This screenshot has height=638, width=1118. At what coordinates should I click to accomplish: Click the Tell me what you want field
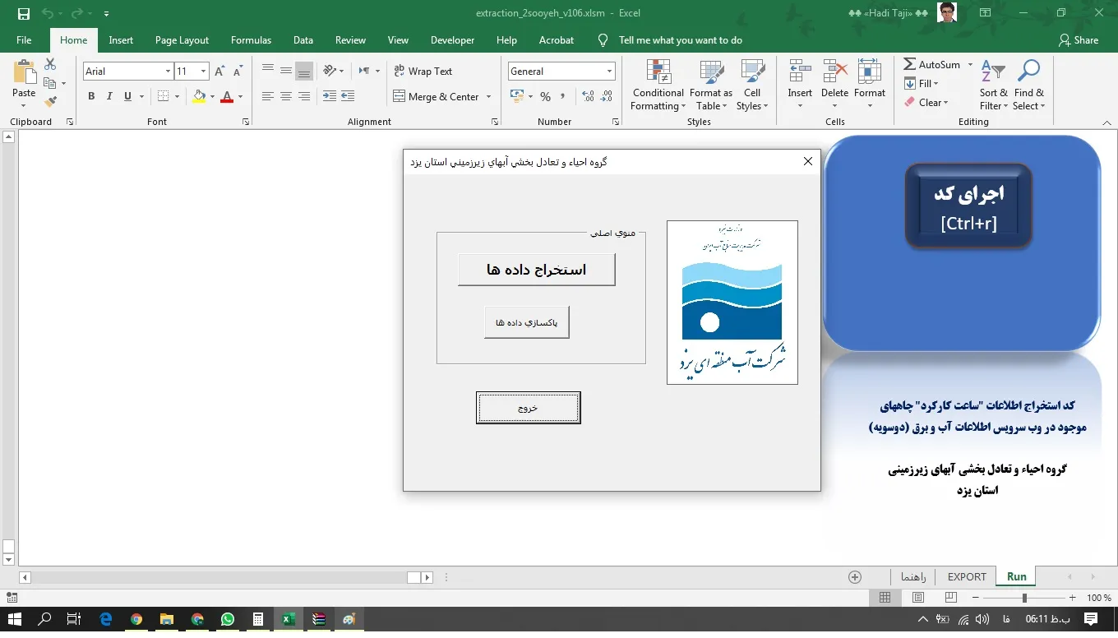[x=680, y=40]
